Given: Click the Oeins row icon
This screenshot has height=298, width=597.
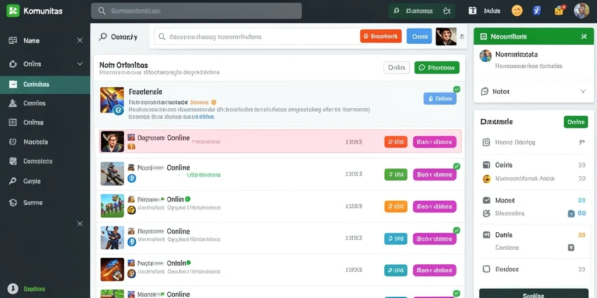Looking at the screenshot, I should tap(486, 165).
